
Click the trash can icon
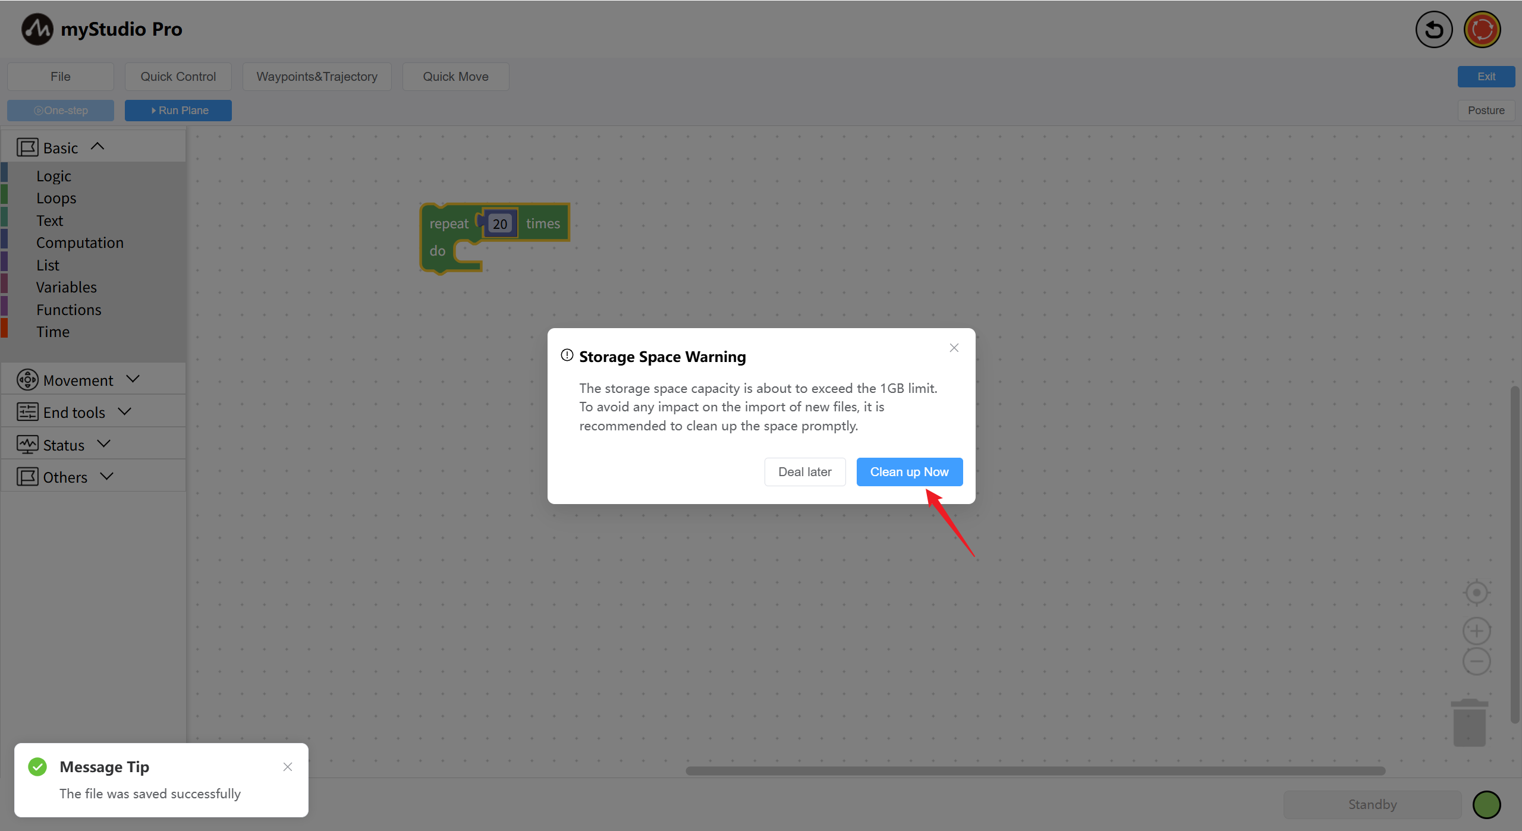click(x=1470, y=722)
